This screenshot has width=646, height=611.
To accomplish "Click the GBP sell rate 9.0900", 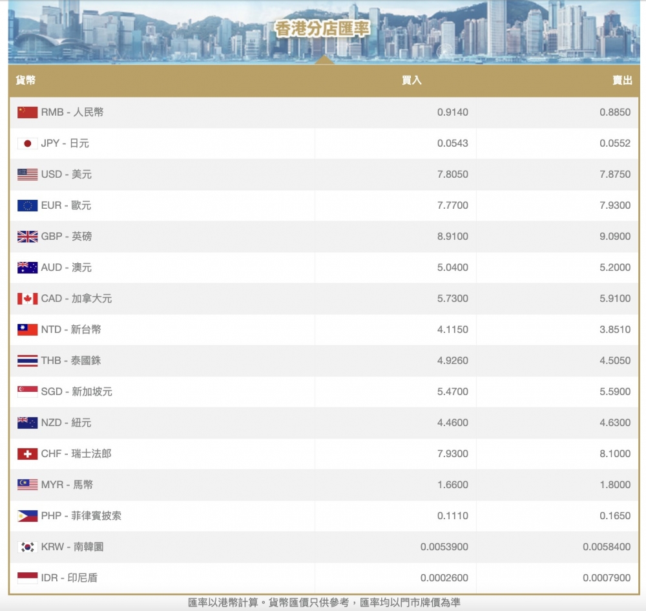I will (614, 237).
